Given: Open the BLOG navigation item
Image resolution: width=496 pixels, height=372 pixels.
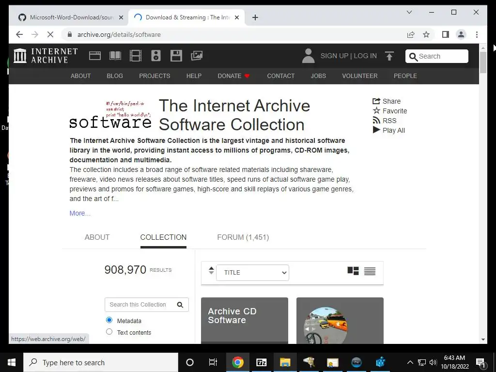Looking at the screenshot, I should pyautogui.click(x=115, y=76).
